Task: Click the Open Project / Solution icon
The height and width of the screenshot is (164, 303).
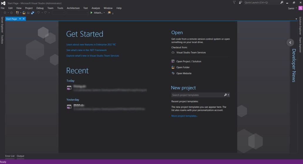Action: pyautogui.click(x=173, y=62)
